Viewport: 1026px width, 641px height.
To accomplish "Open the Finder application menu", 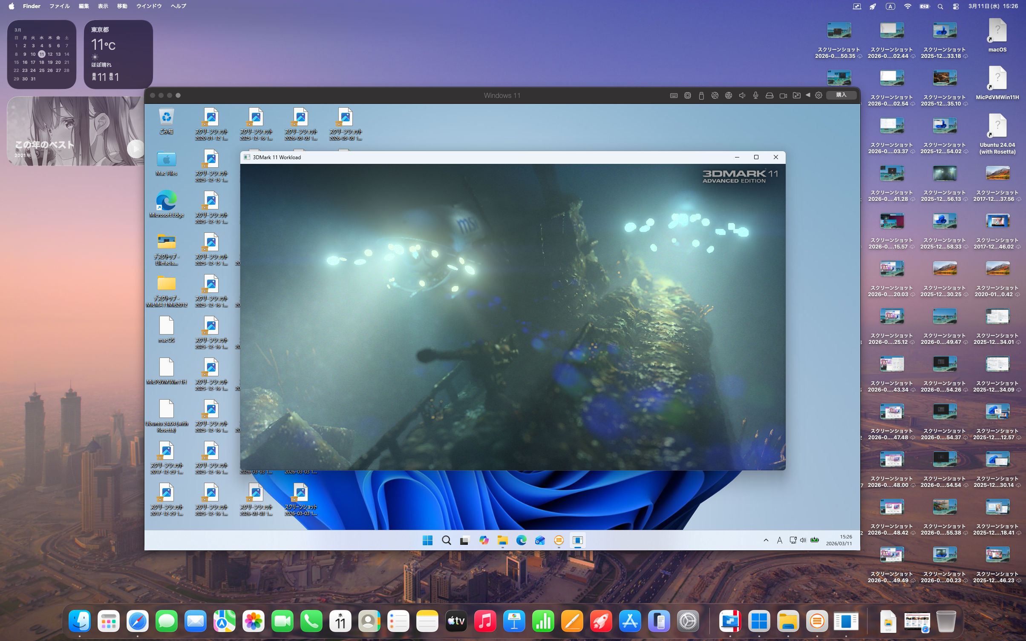I will (x=32, y=6).
